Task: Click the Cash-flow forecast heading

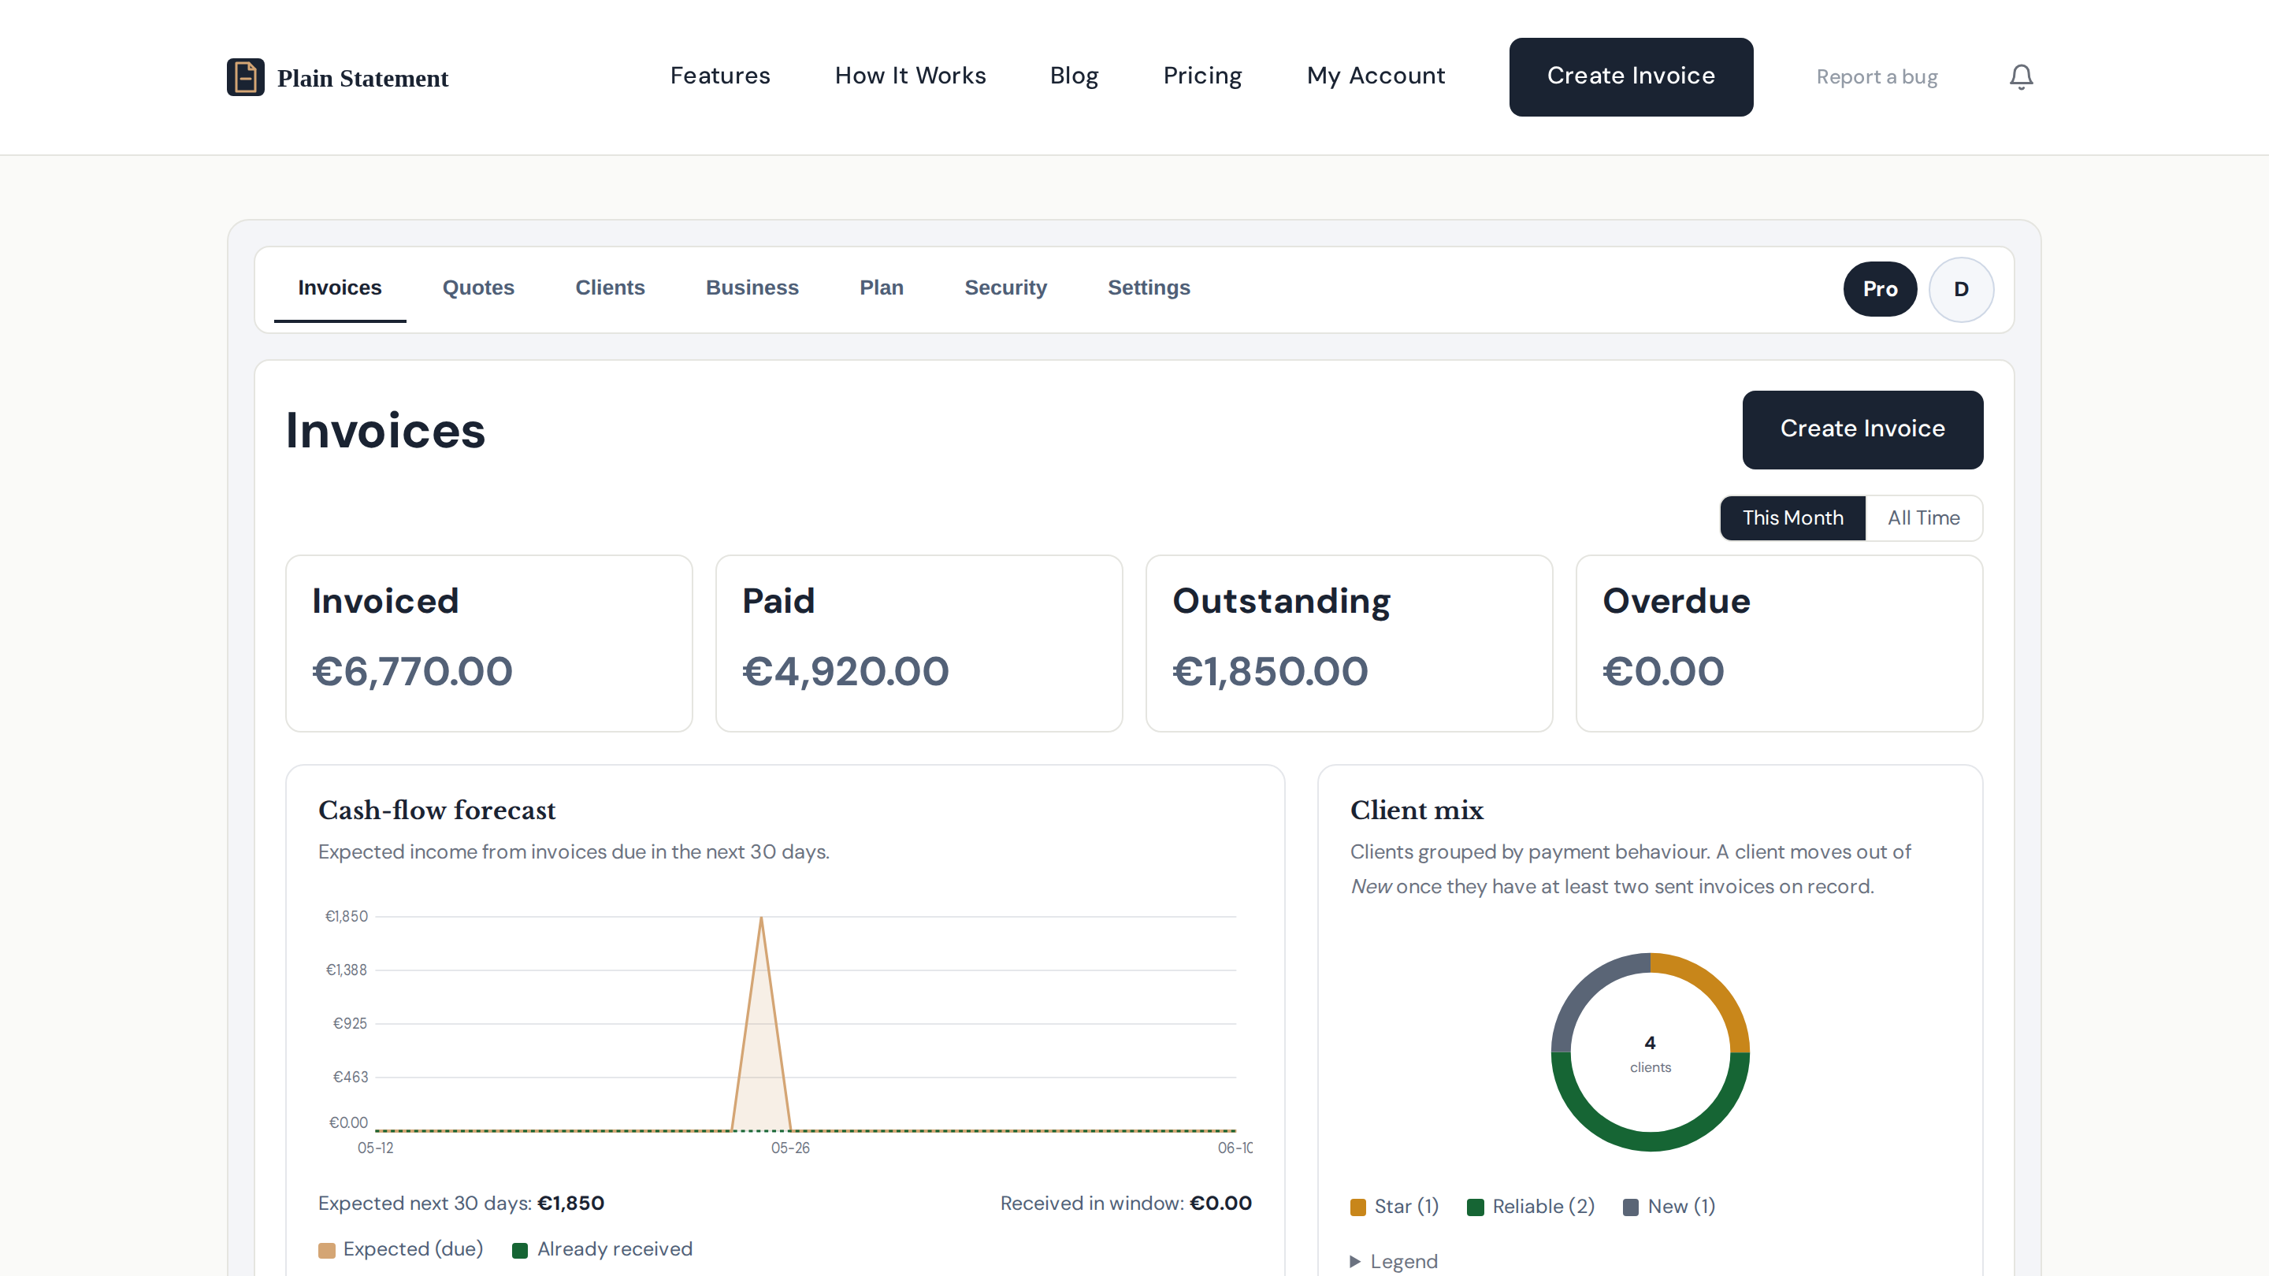Action: [x=437, y=810]
